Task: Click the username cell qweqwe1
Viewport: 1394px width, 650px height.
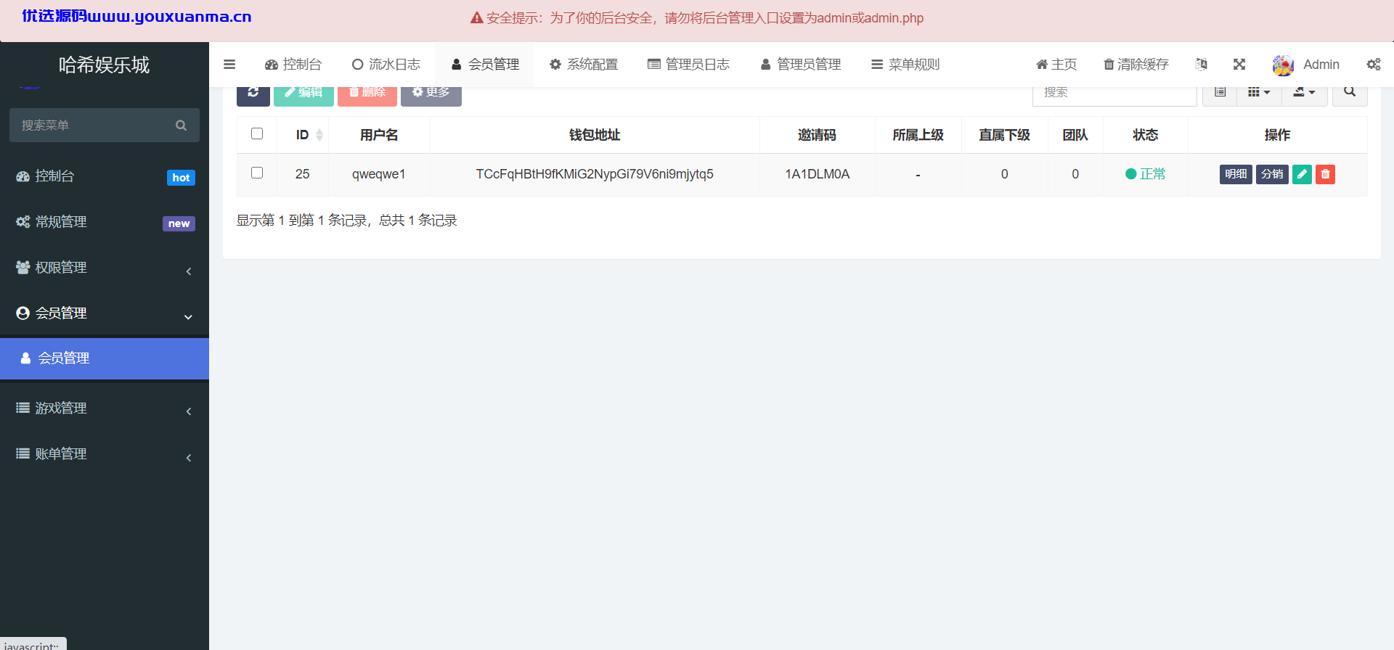Action: coord(379,174)
